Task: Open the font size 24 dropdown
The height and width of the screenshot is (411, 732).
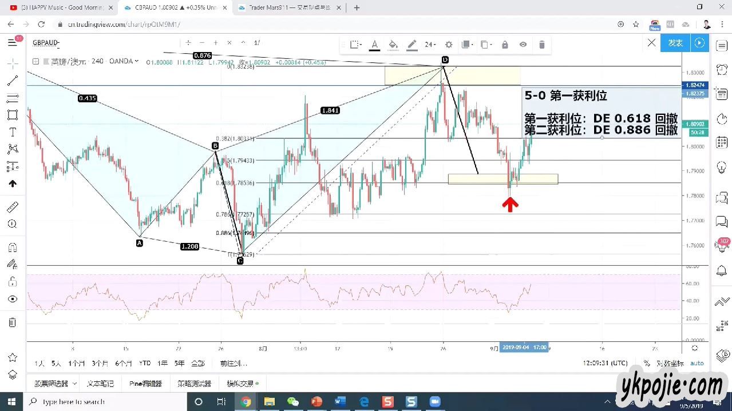Action: click(x=430, y=45)
